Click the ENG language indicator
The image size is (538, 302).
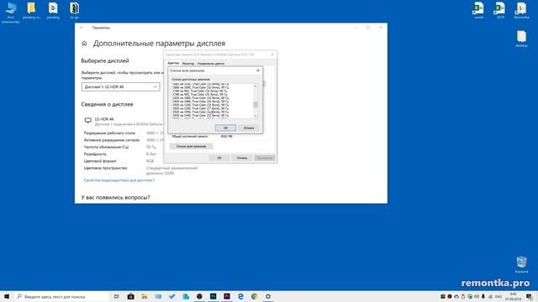click(498, 296)
